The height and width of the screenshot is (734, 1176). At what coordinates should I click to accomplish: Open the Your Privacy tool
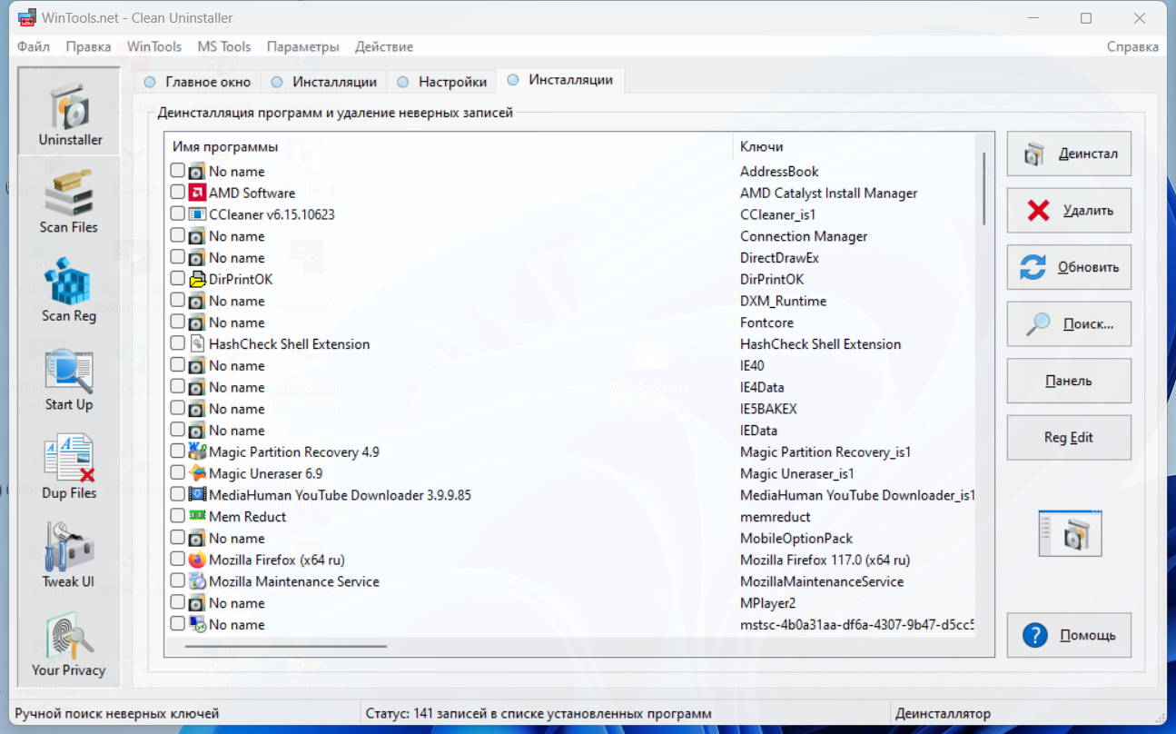69,643
